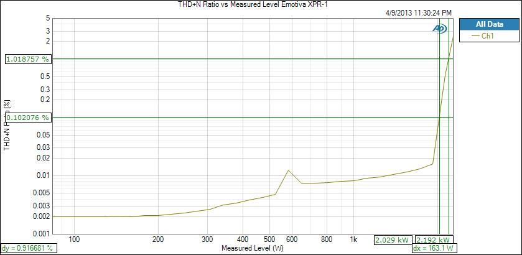The height and width of the screenshot is (255, 522).
Task: Click the dy = 0.916681 % readout
Action: pyautogui.click(x=28, y=248)
